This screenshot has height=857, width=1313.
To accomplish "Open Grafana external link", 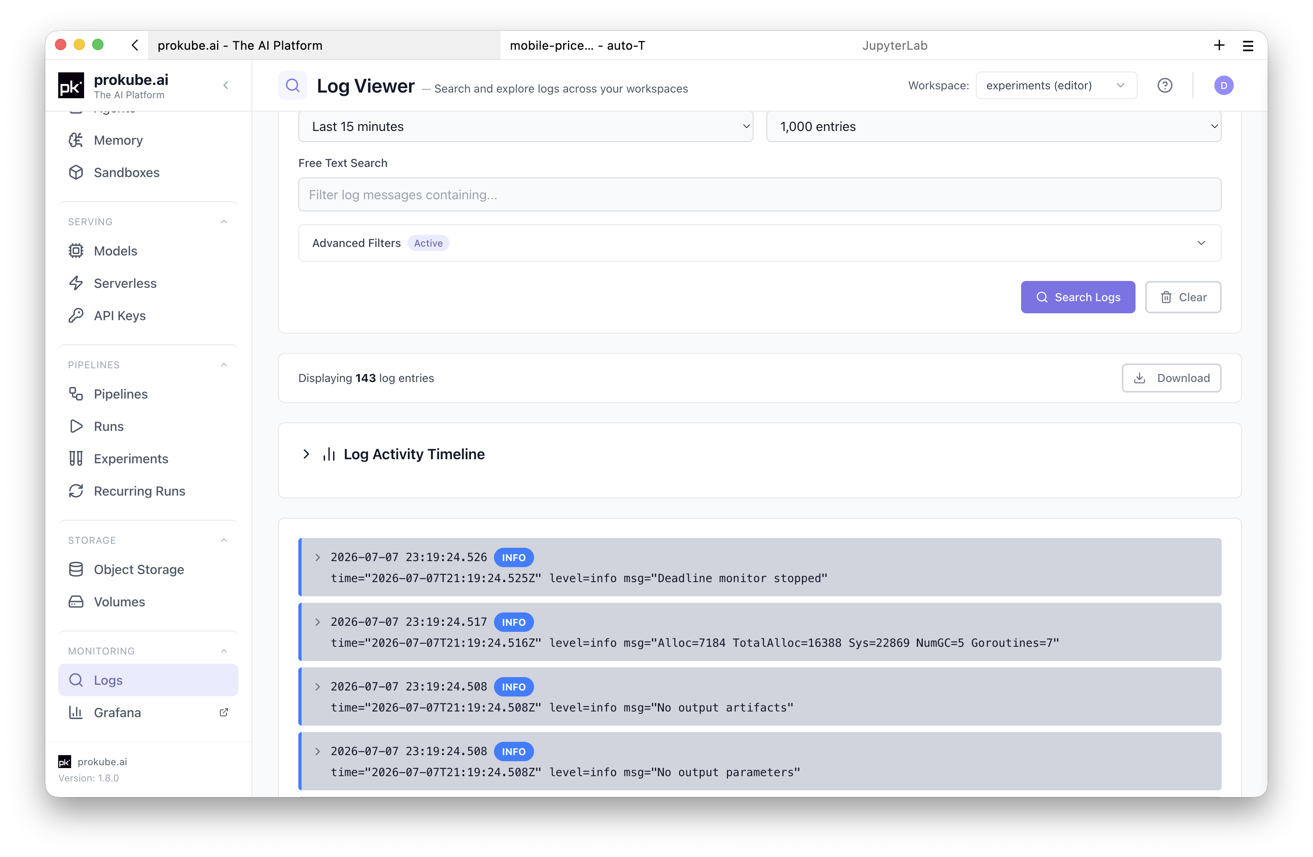I will (x=148, y=713).
